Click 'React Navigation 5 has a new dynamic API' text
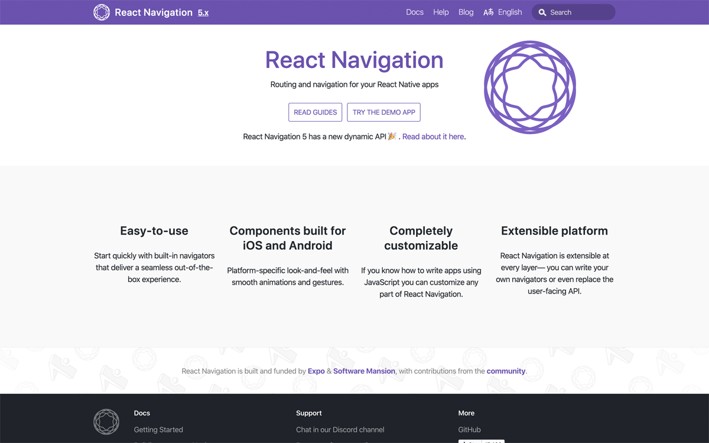 click(315, 136)
